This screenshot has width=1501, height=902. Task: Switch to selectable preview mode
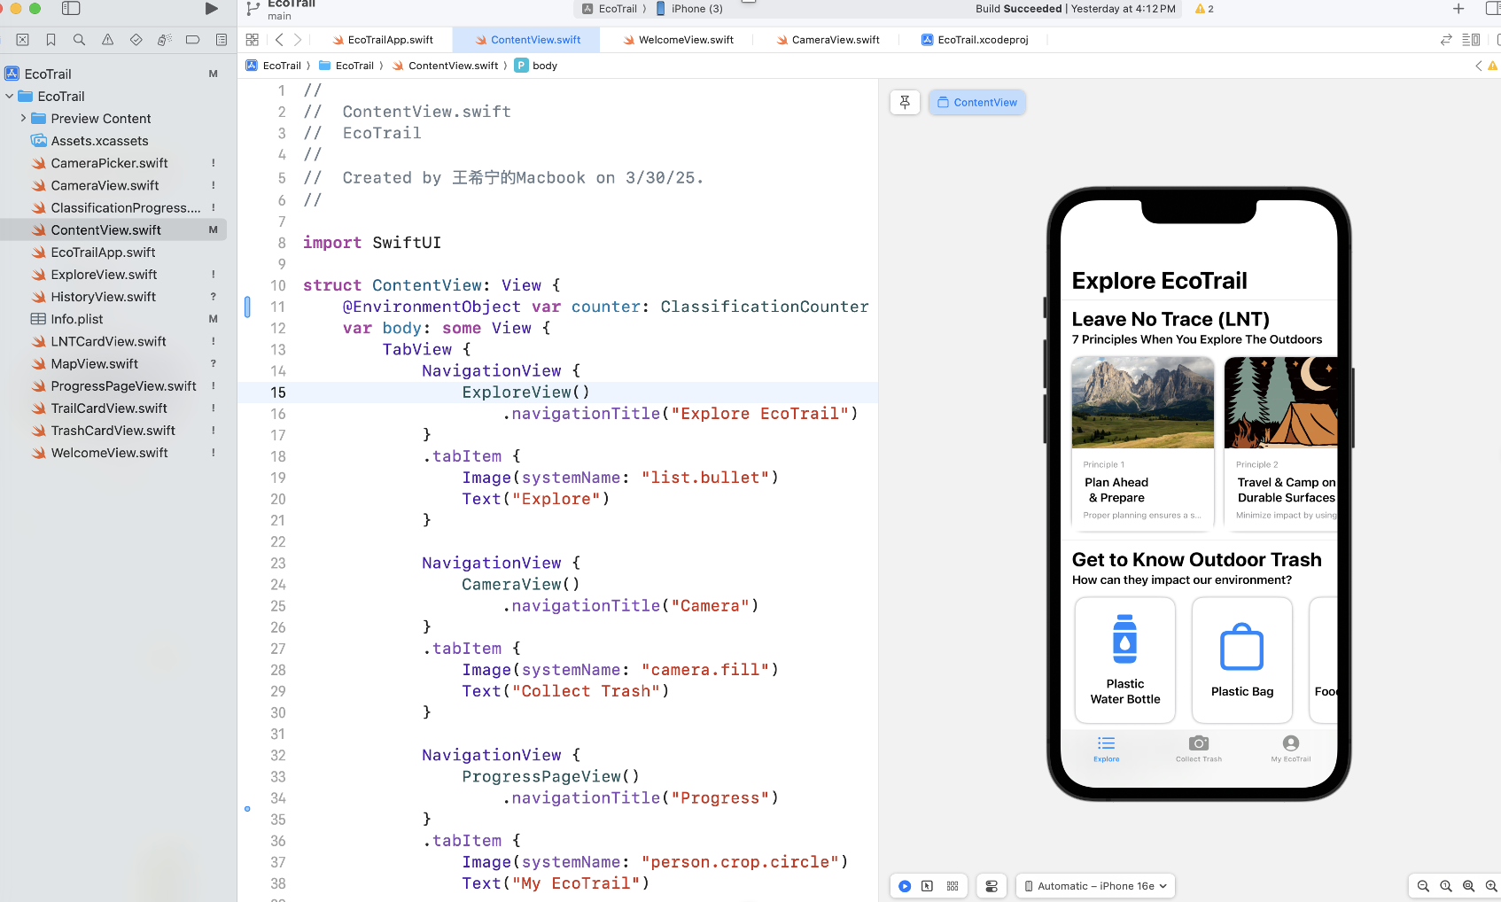(927, 886)
